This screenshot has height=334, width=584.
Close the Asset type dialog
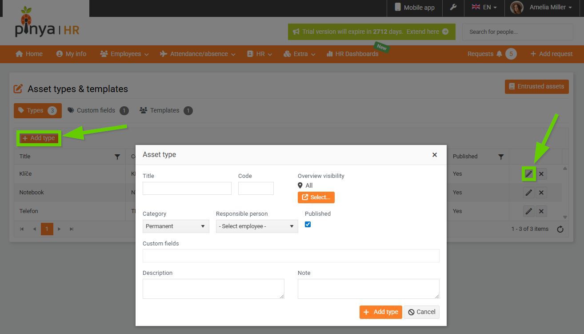[435, 155]
